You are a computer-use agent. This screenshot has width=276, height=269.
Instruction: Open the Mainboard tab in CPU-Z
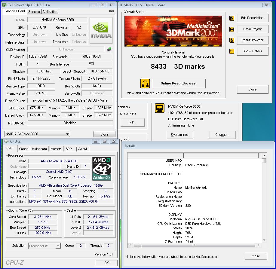pyautogui.click(x=39, y=149)
